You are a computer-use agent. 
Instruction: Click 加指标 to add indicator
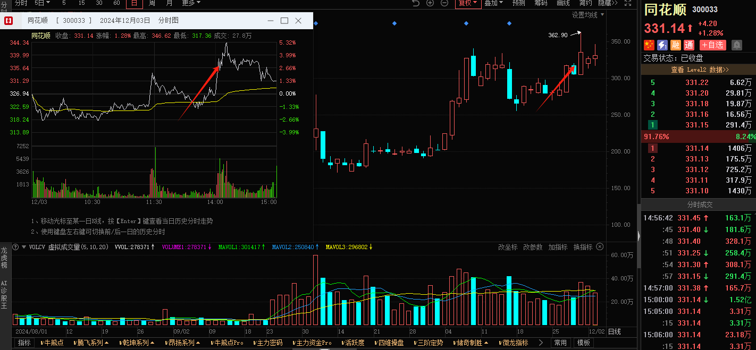tap(558, 247)
